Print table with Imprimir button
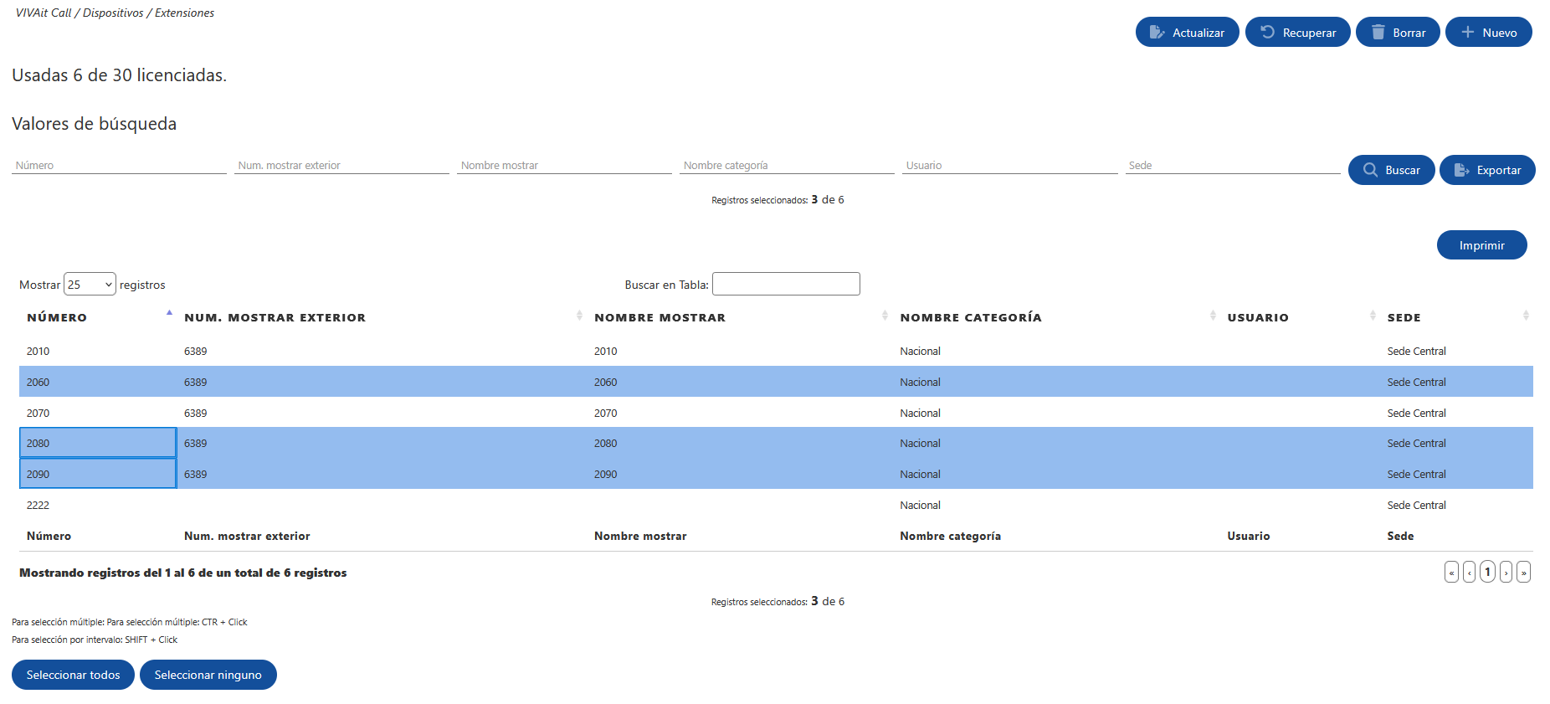Screen dimensions: 1550x704 click(1481, 245)
